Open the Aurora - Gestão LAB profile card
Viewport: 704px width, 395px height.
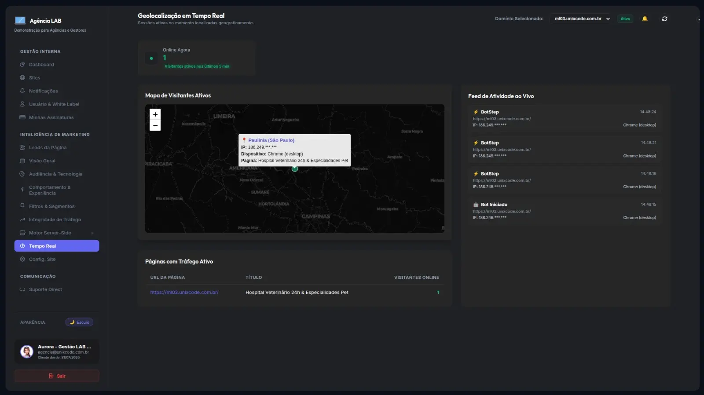[x=57, y=351]
